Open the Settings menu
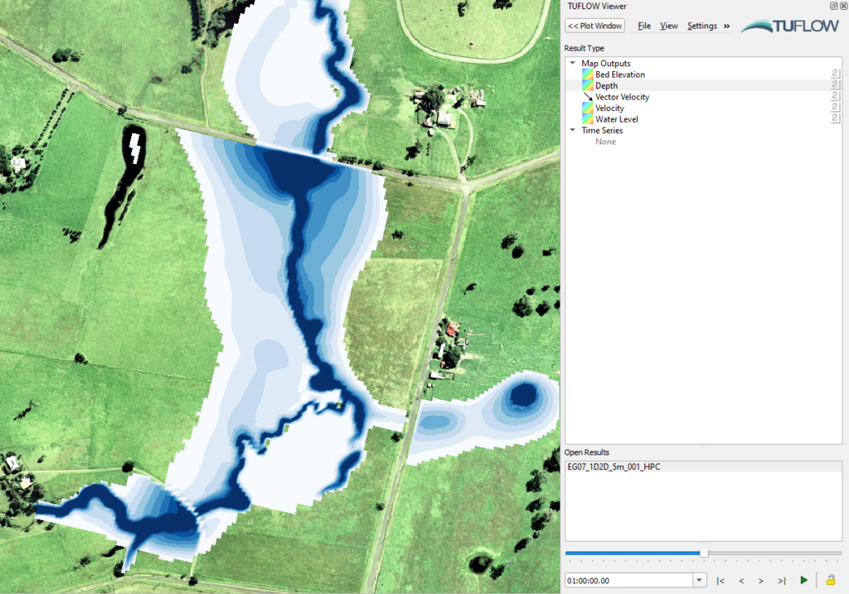This screenshot has height=594, width=849. 701,26
